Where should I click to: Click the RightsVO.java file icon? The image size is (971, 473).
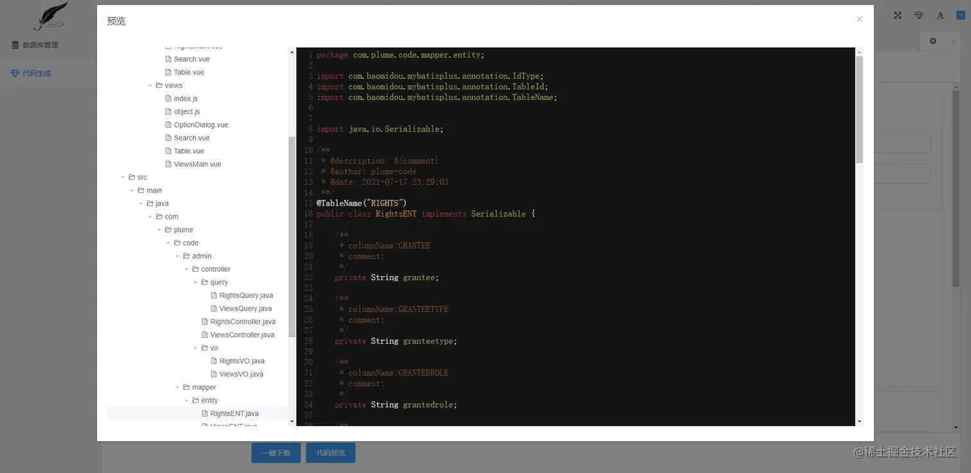(214, 361)
